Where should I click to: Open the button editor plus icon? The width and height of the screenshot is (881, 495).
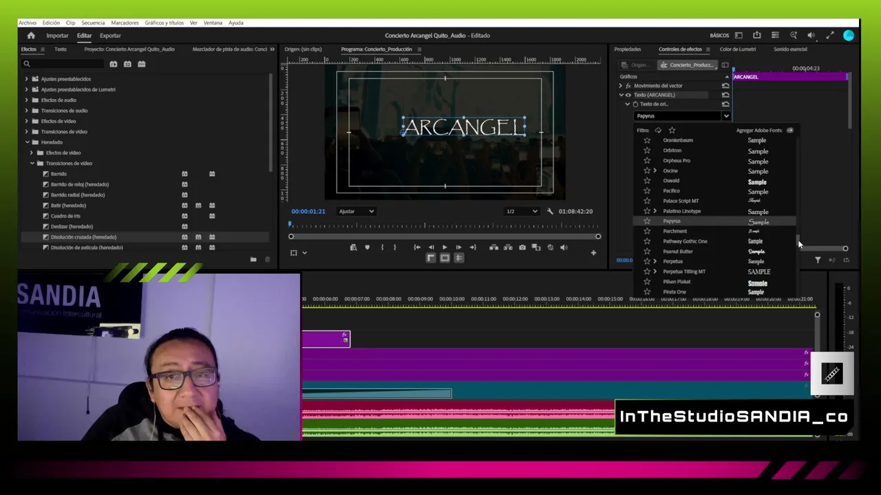coord(593,253)
